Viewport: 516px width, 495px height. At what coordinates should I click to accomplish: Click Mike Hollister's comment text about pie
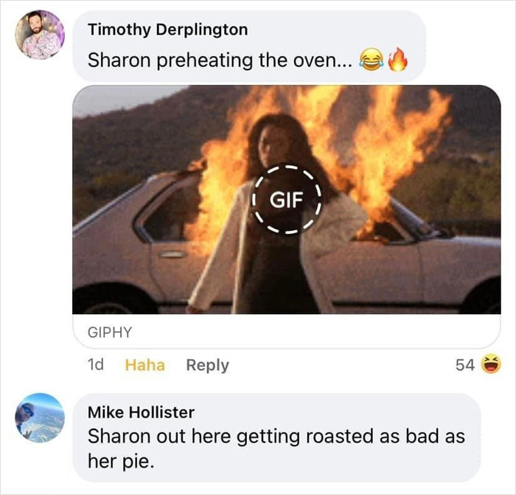coord(276,449)
